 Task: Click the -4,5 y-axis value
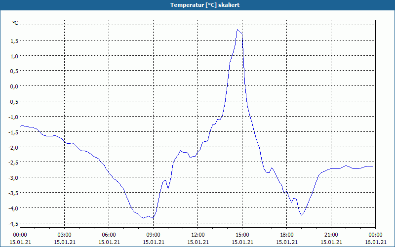pyautogui.click(x=14, y=224)
